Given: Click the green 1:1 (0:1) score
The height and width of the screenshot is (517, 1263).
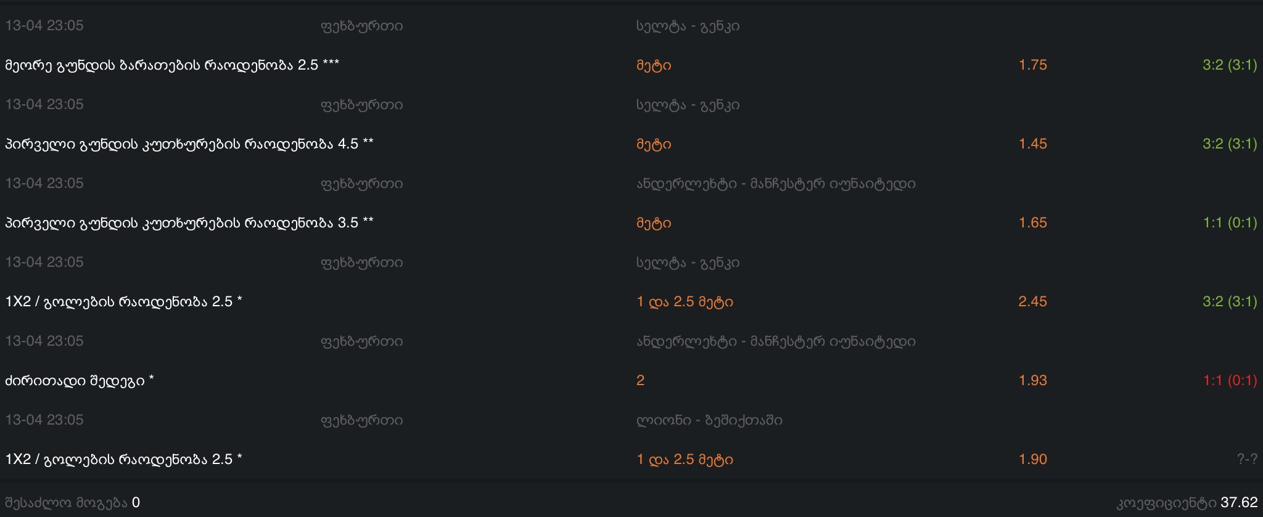Looking at the screenshot, I should [x=1230, y=223].
